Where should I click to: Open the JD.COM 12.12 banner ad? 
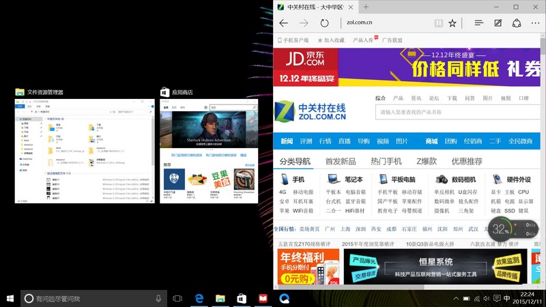click(407, 67)
